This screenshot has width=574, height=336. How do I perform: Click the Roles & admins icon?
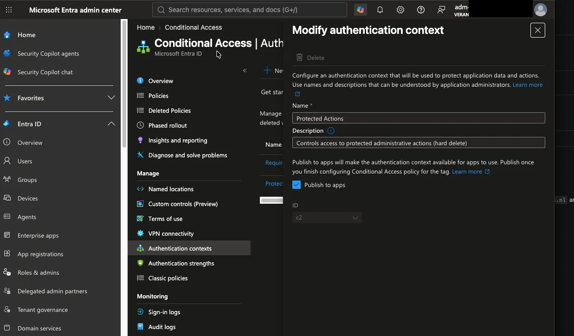pyautogui.click(x=7, y=272)
